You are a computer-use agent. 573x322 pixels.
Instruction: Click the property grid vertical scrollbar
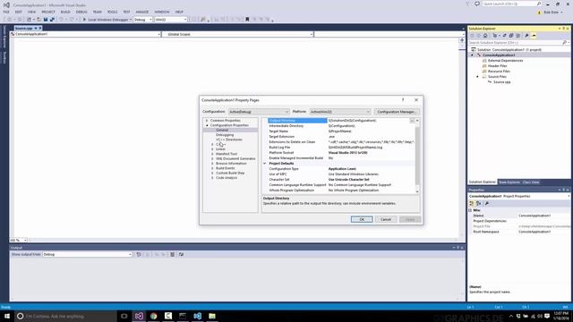[417, 155]
